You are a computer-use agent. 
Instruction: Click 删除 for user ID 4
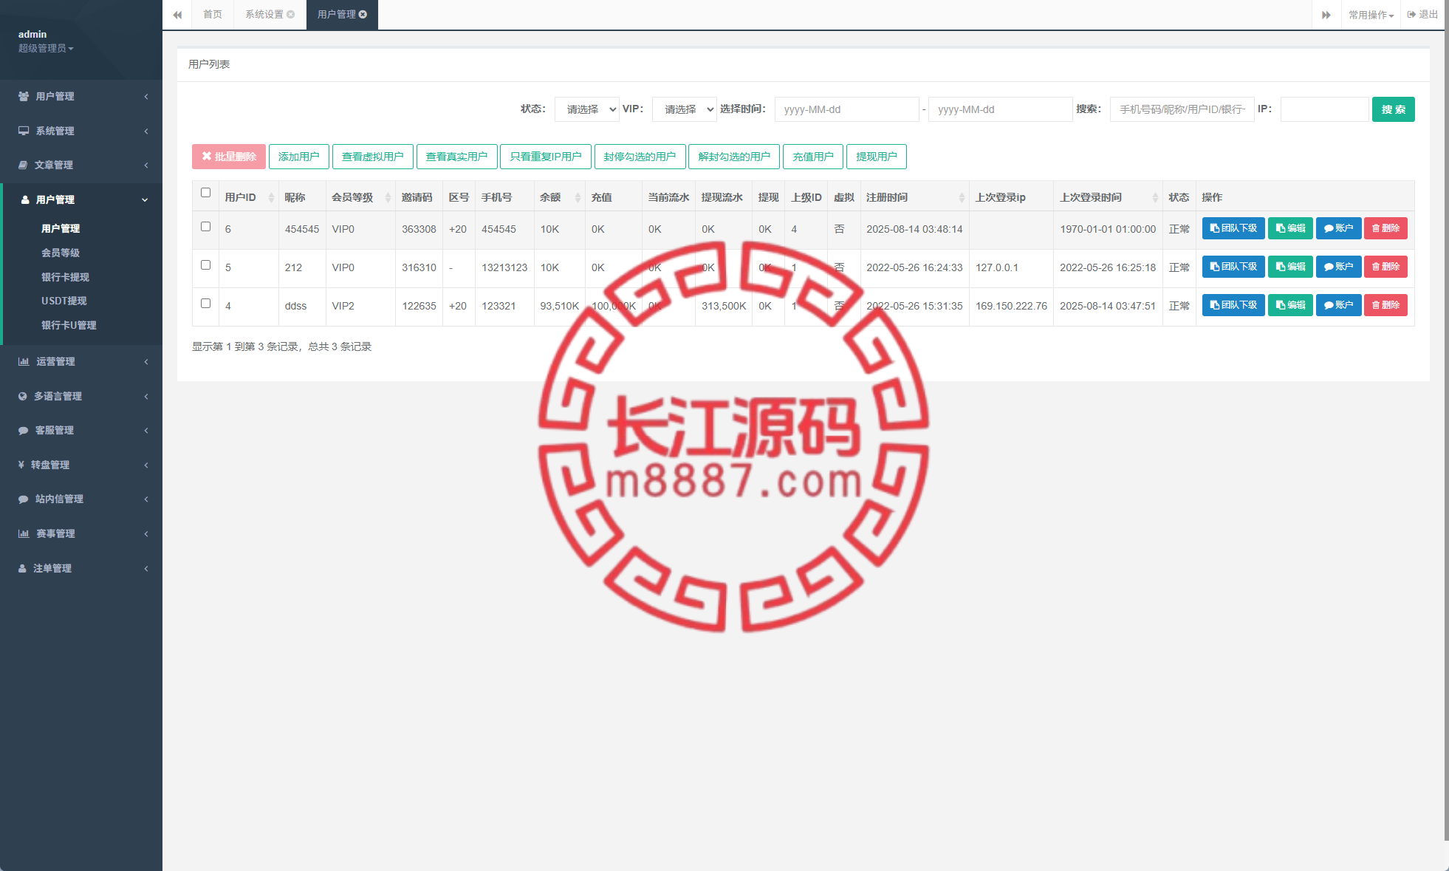[x=1385, y=305]
